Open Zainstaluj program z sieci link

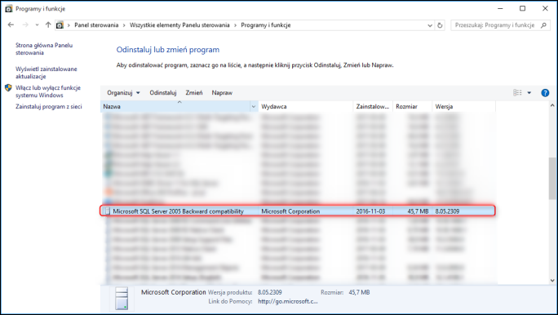[x=49, y=106]
